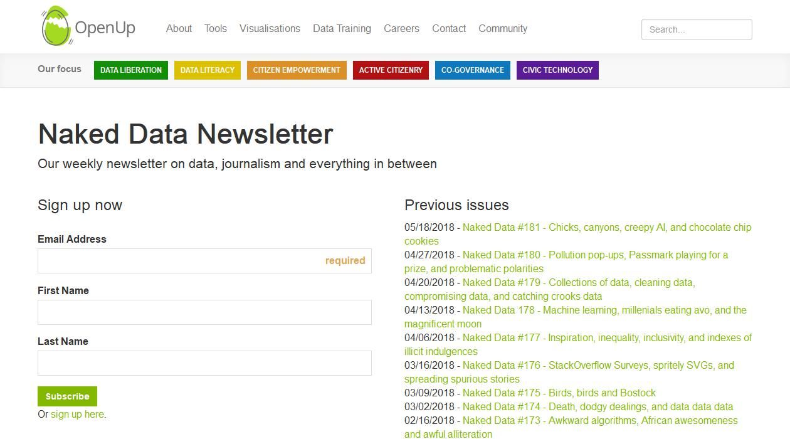Click the date 05/18/2018
Viewport: 790px width, 439px height.
[x=429, y=228]
